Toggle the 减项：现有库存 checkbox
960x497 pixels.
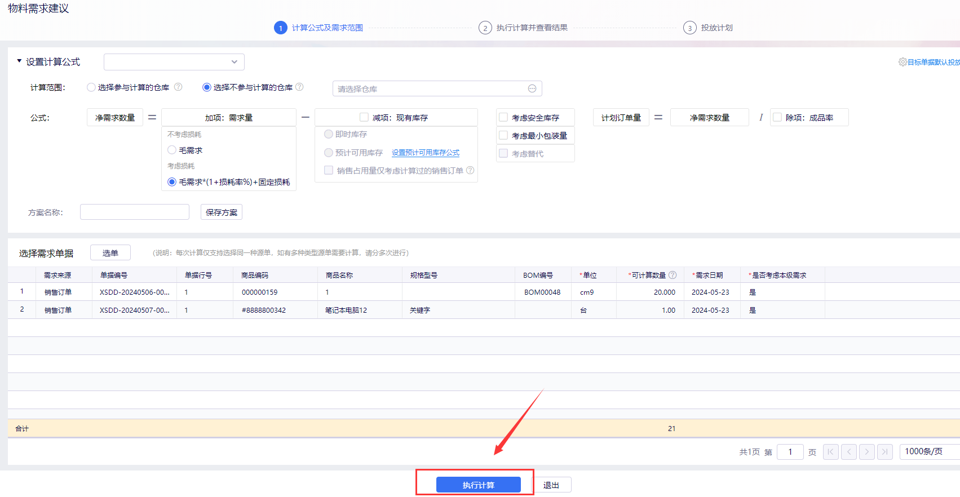click(364, 117)
